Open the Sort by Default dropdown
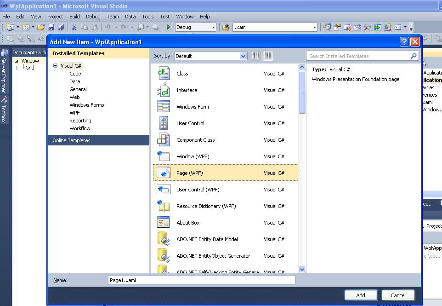Image resolution: width=442 pixels, height=306 pixels. tap(243, 55)
